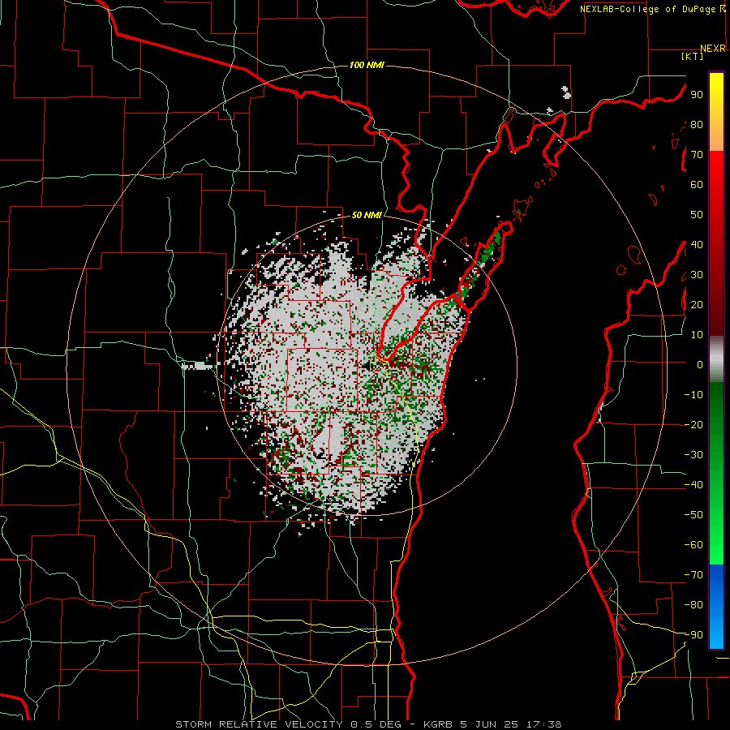Click the 70 value on the velocity scale

click(x=697, y=155)
